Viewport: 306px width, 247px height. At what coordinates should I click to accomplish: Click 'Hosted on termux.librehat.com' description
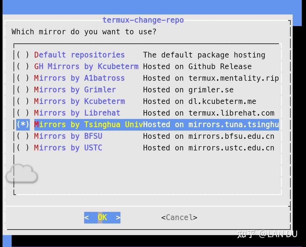tap(209, 113)
